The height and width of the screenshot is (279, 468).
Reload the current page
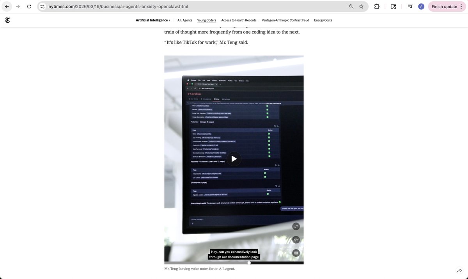click(x=29, y=7)
